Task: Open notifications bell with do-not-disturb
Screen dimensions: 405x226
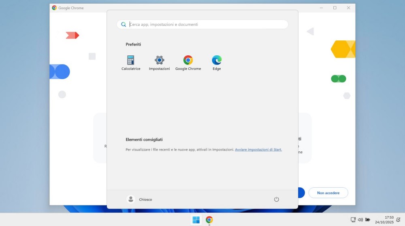Action: tap(398, 220)
